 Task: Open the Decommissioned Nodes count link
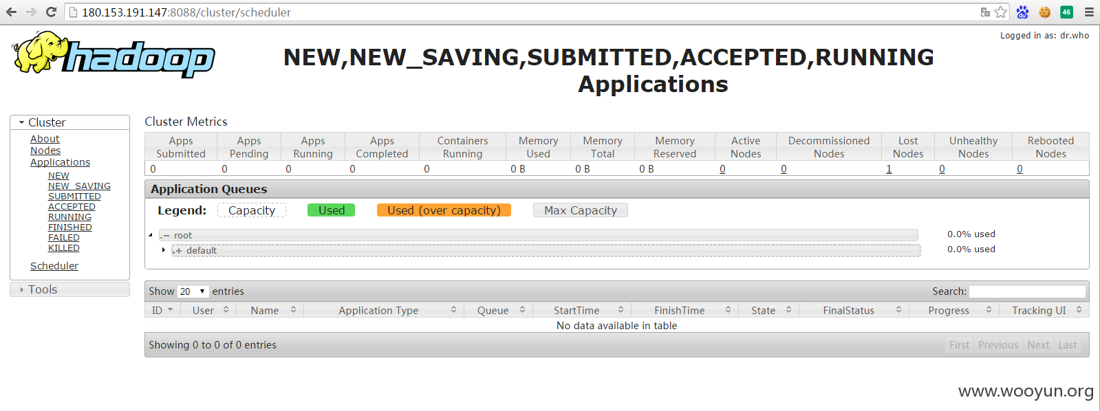784,169
